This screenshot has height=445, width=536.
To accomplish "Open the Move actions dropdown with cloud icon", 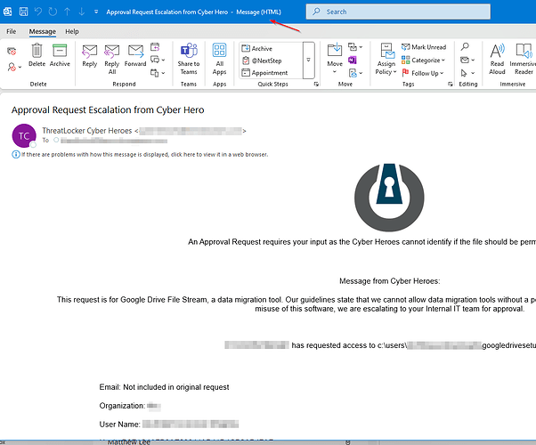I will click(x=355, y=73).
